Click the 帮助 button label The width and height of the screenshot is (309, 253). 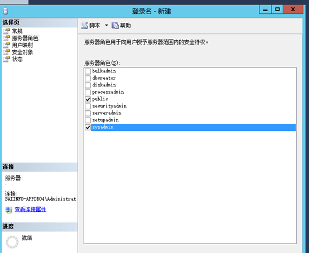[125, 26]
